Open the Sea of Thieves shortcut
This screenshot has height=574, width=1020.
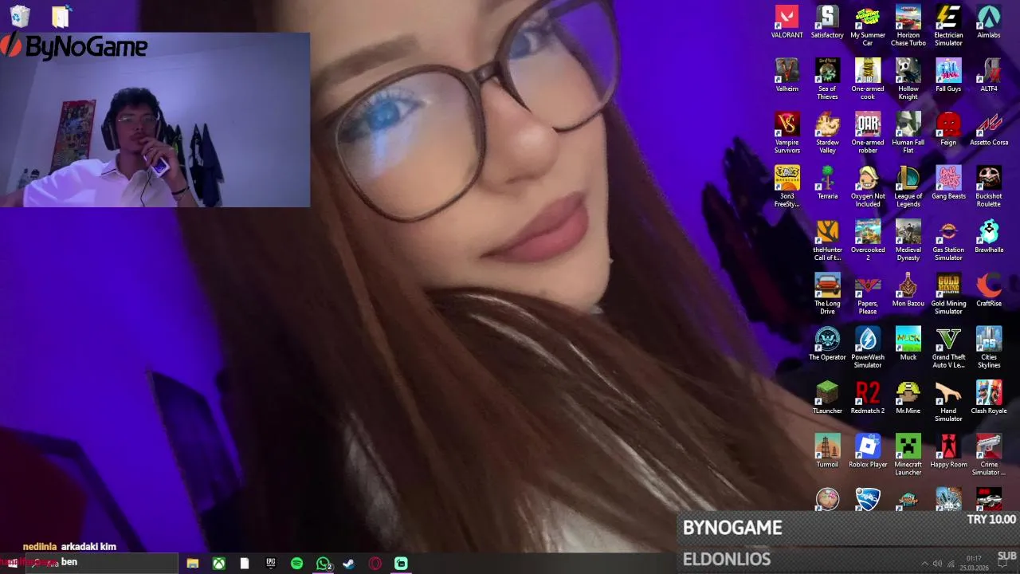pyautogui.click(x=827, y=79)
